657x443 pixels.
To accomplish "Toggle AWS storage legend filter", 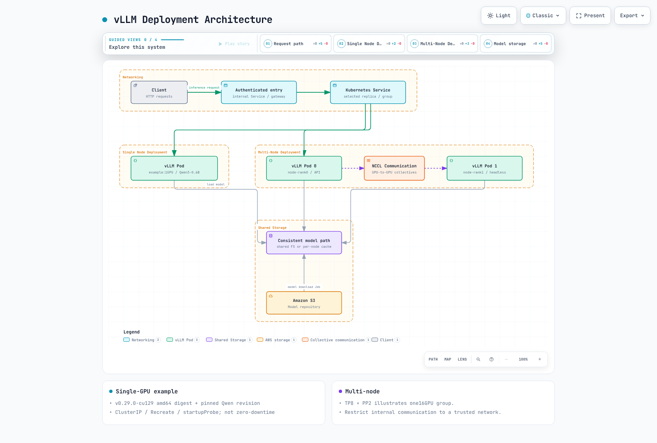I will 277,340.
